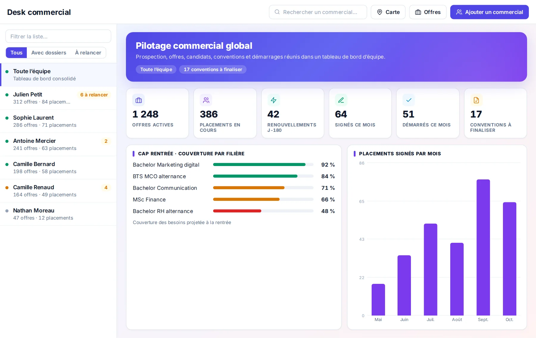This screenshot has width=536, height=338.
Task: Click the user icon in Ajouter un commercial
Action: point(459,12)
